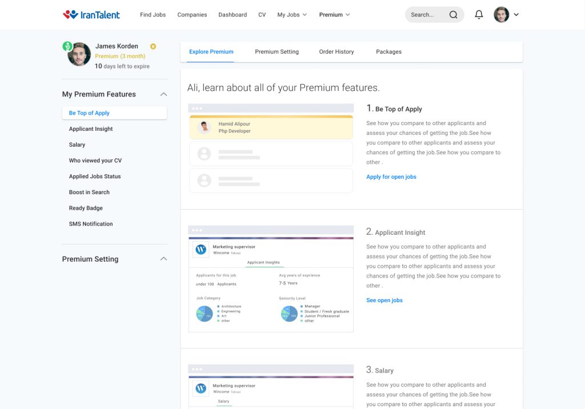Open the Packages tab
Image resolution: width=585 pixels, height=409 pixels.
click(388, 51)
